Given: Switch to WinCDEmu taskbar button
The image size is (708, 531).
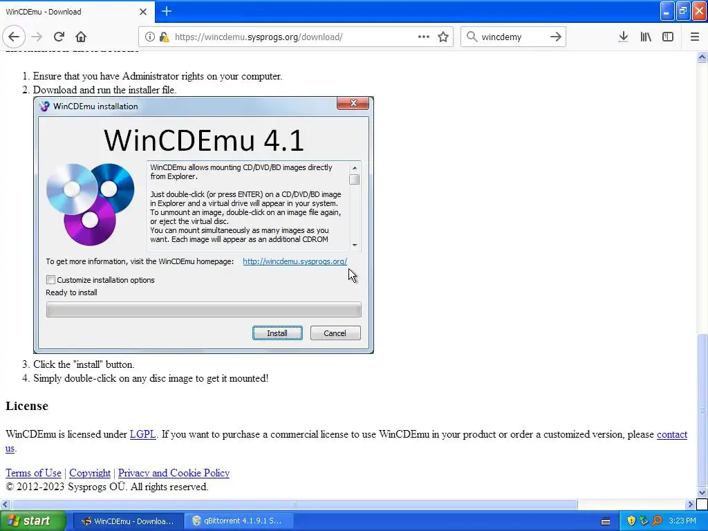Looking at the screenshot, I should pyautogui.click(x=128, y=521).
